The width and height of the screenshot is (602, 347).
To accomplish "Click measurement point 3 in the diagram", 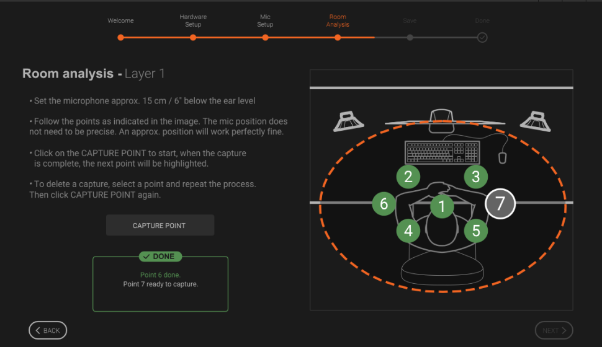I will click(475, 177).
